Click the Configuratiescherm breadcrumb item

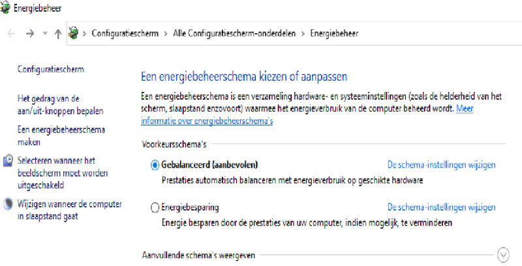click(125, 33)
